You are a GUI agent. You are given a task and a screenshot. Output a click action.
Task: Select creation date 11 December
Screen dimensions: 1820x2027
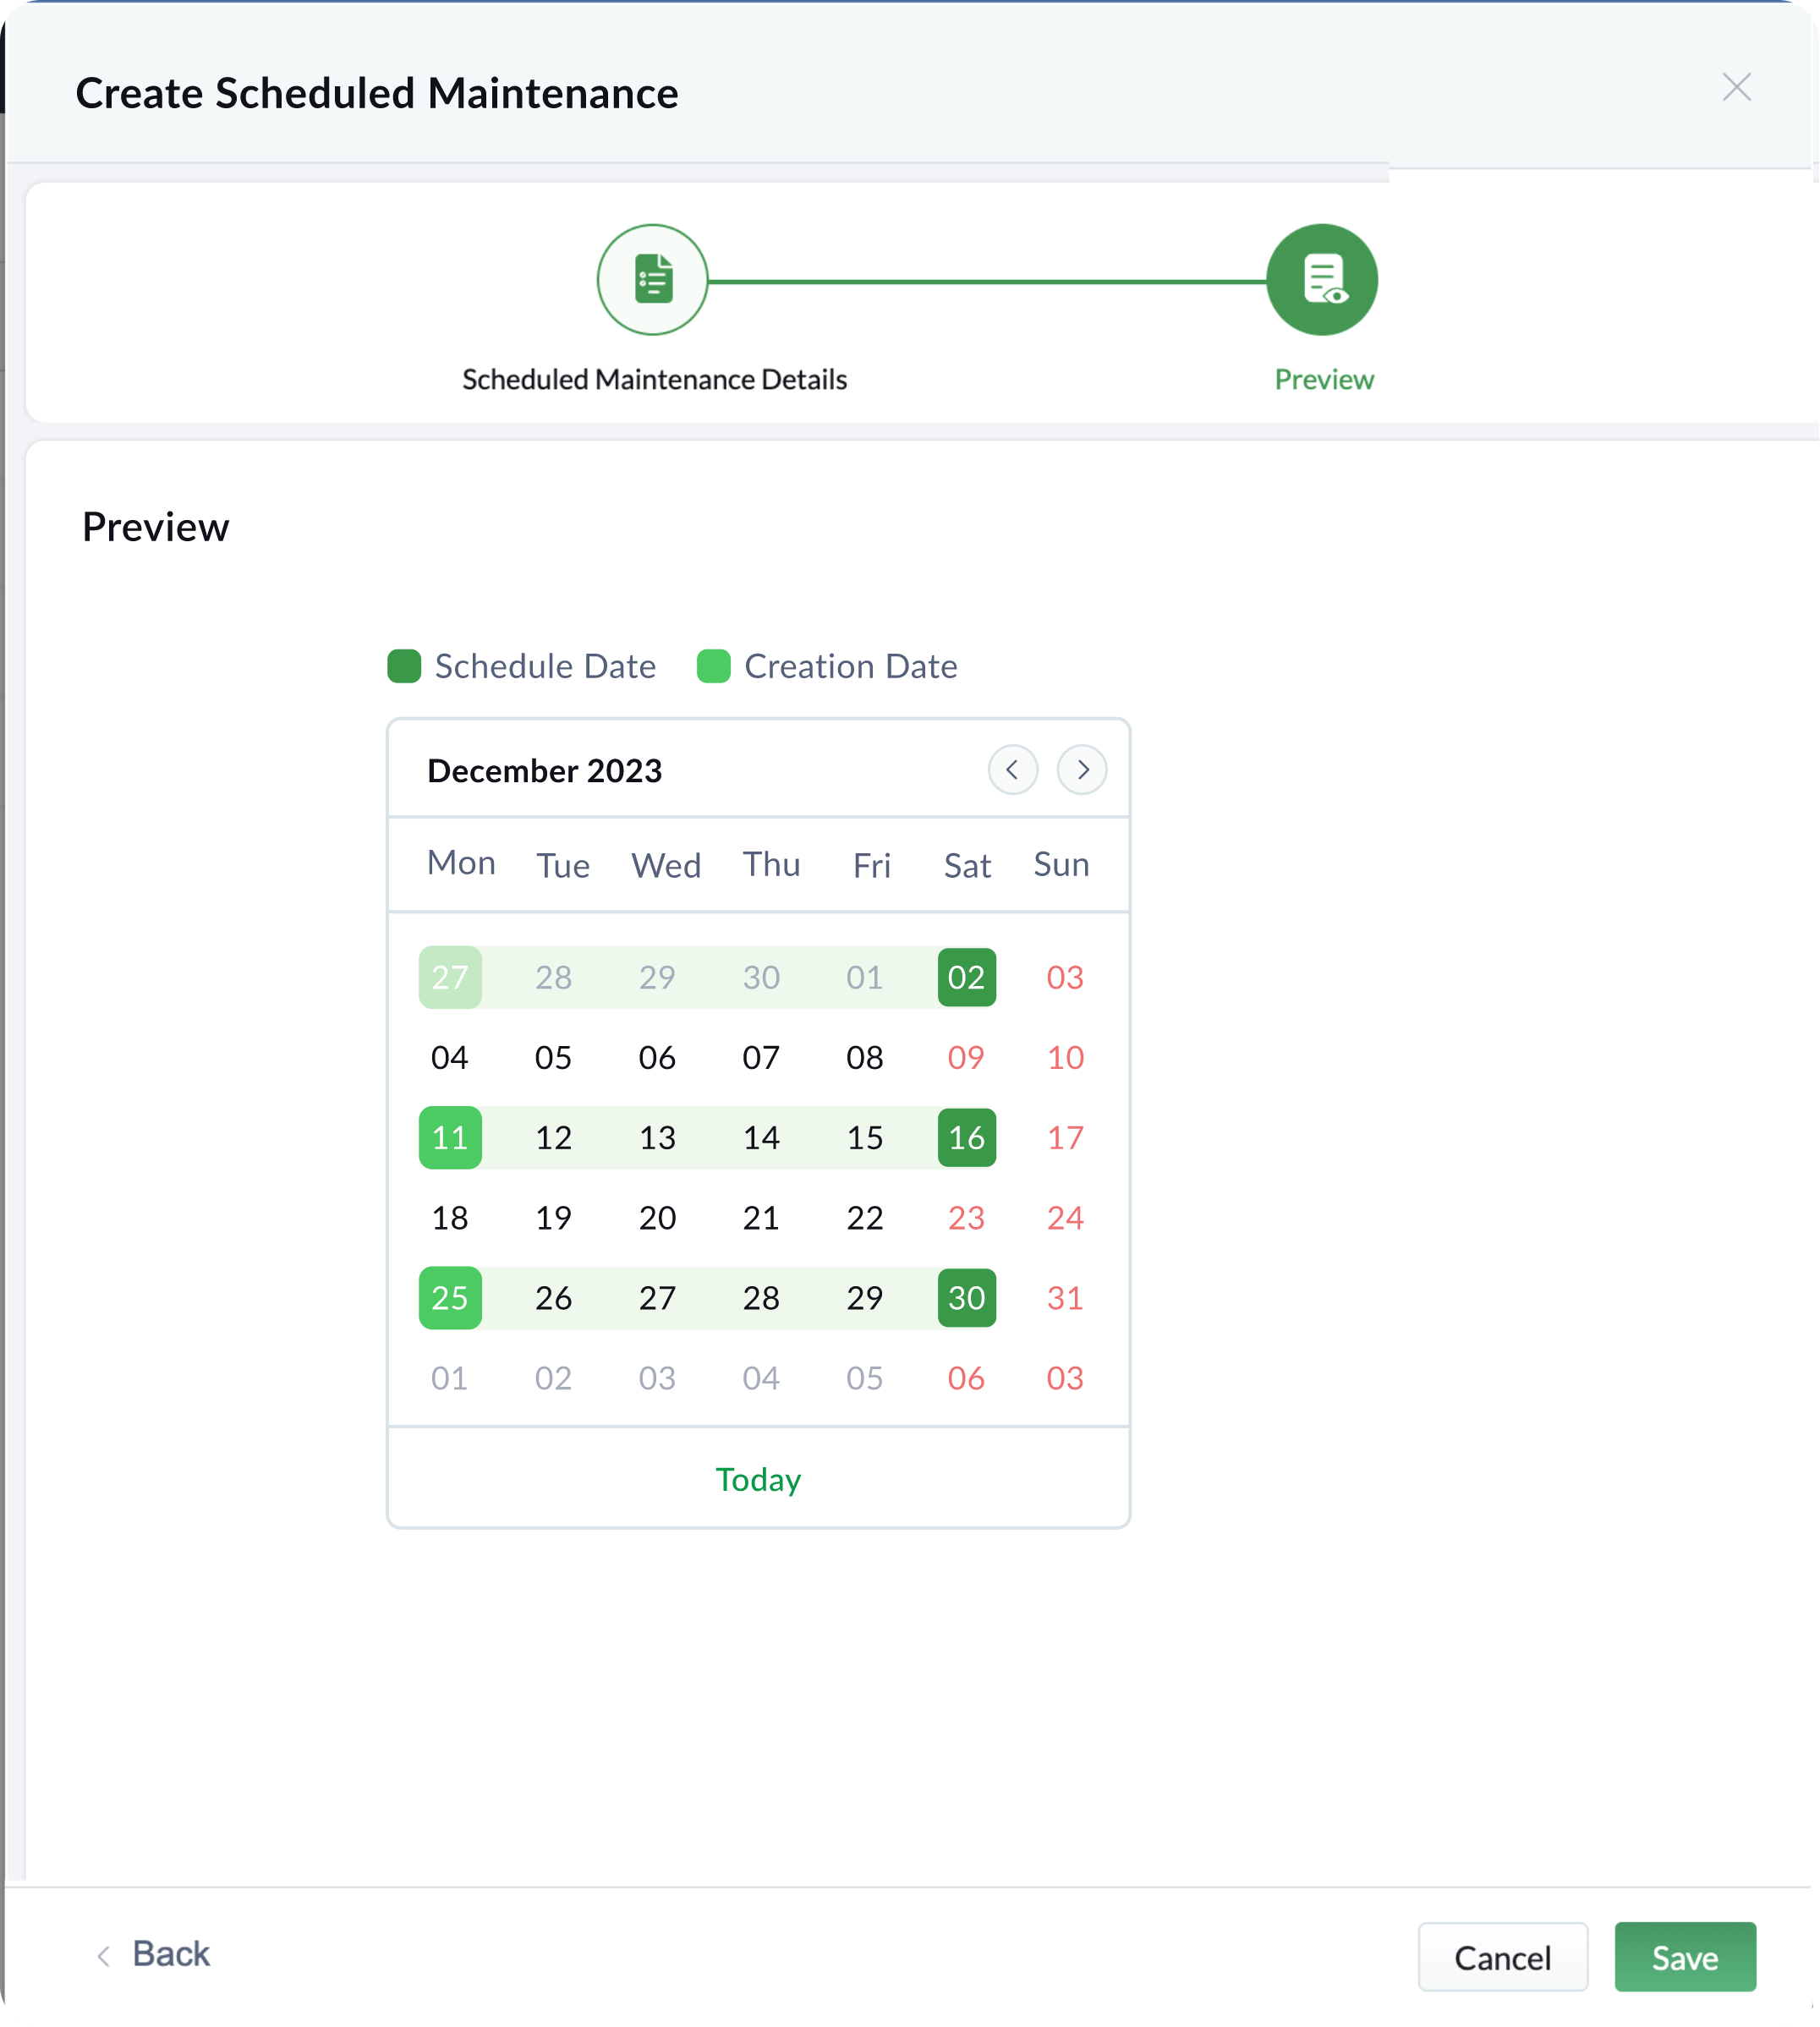[450, 1137]
